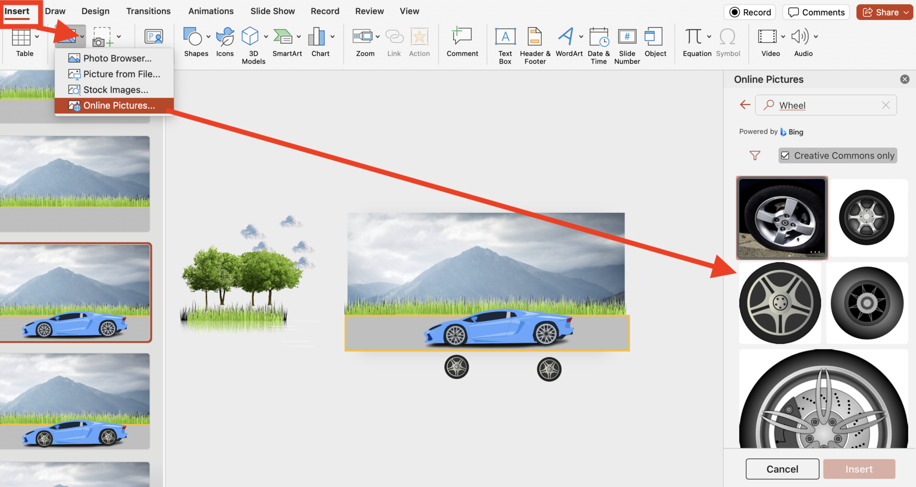Open the Icons gallery
916x487 pixels.
[225, 37]
